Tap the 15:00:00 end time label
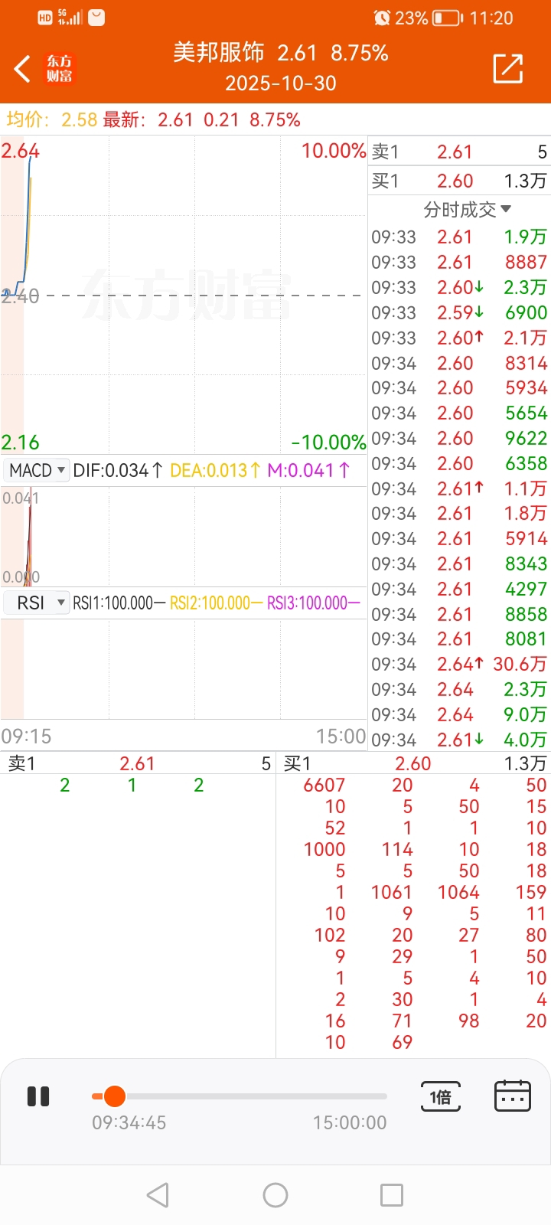551x1225 pixels. 350,1122
